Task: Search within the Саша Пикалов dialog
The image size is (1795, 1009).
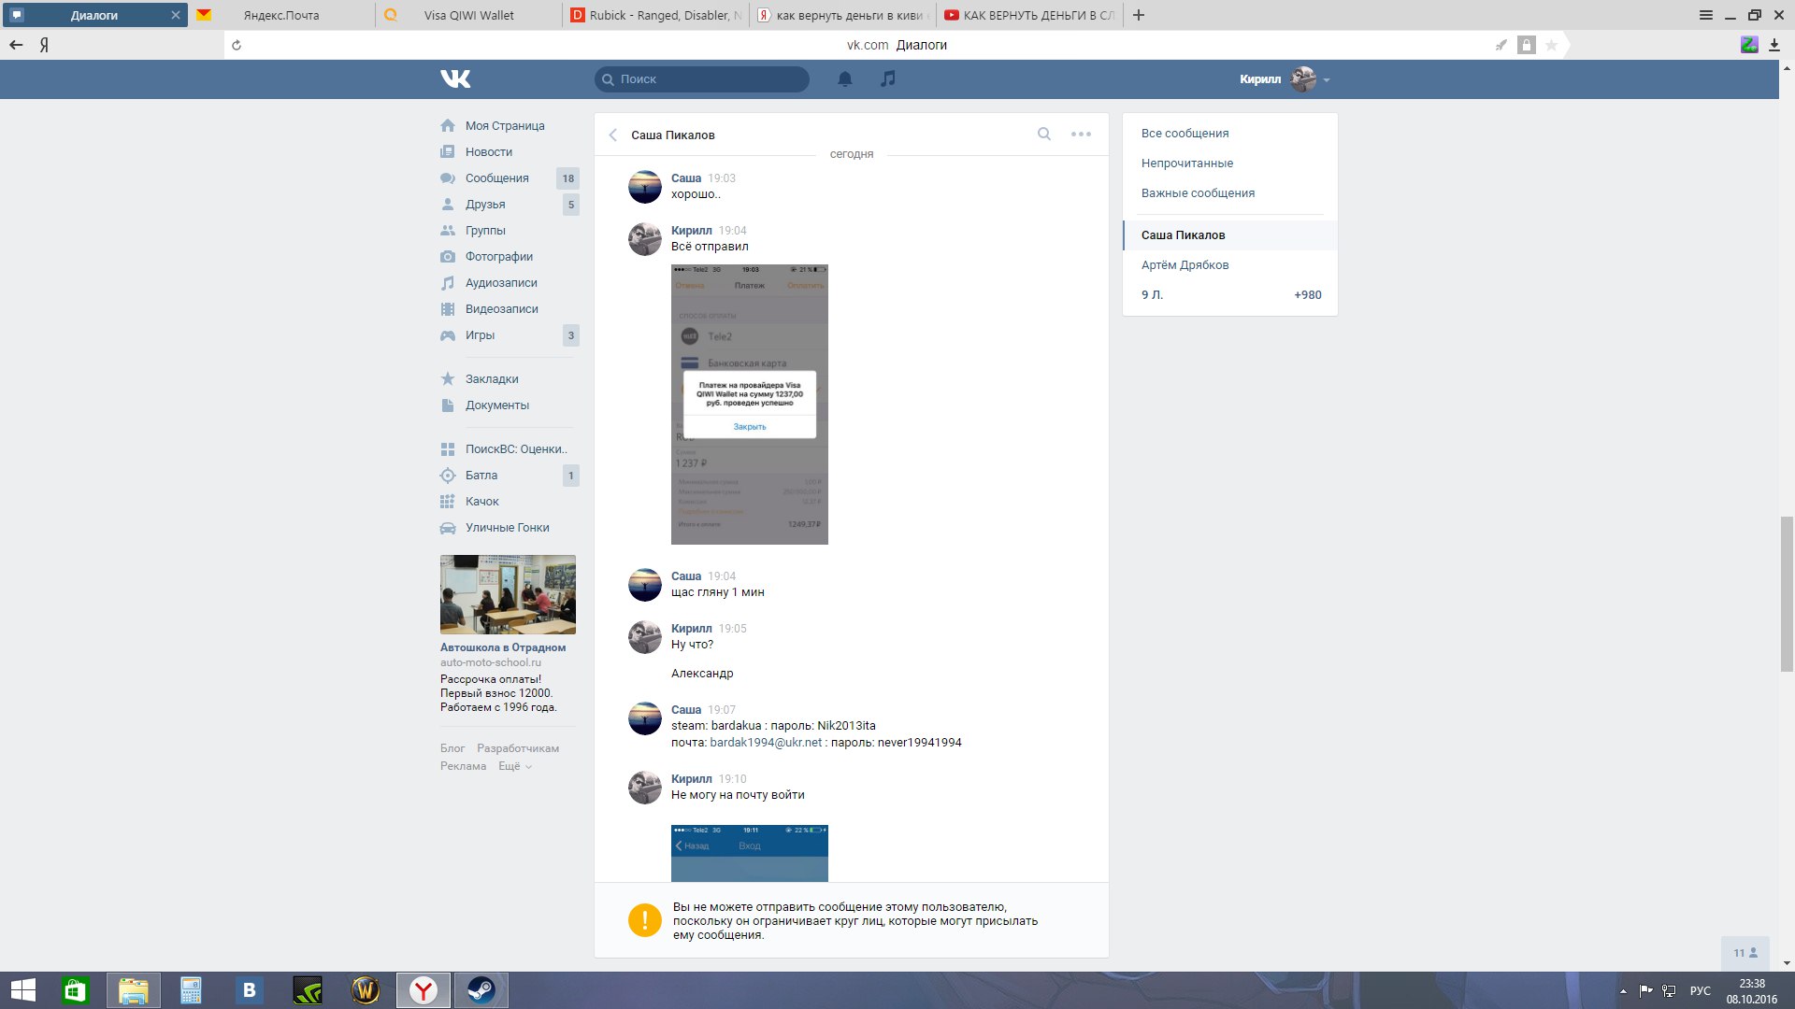Action: 1044,134
